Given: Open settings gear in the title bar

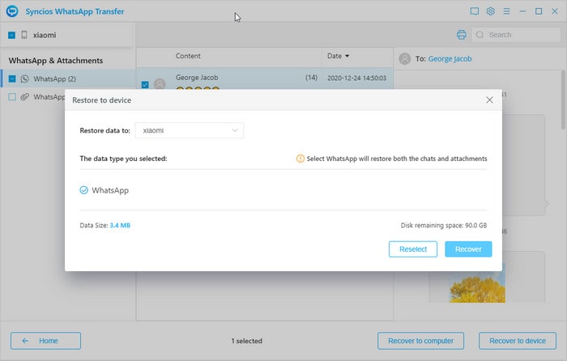Looking at the screenshot, I should point(490,11).
